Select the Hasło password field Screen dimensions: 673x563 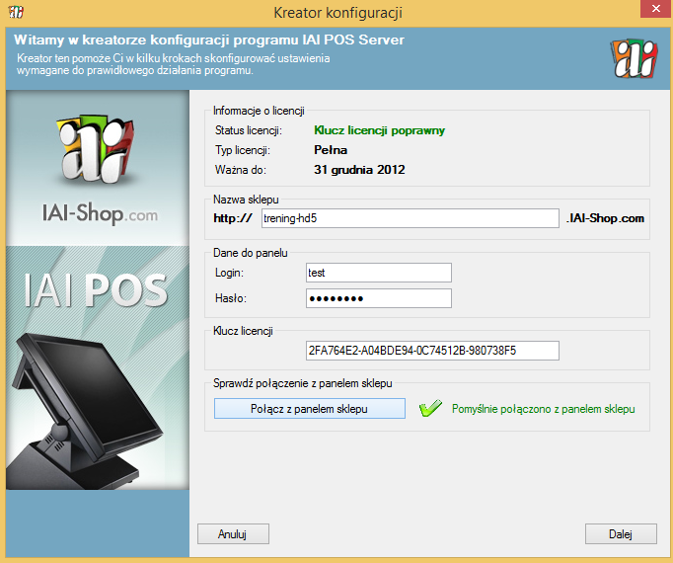click(379, 298)
